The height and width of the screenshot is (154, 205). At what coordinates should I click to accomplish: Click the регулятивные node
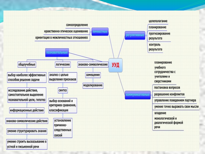coord(135,35)
